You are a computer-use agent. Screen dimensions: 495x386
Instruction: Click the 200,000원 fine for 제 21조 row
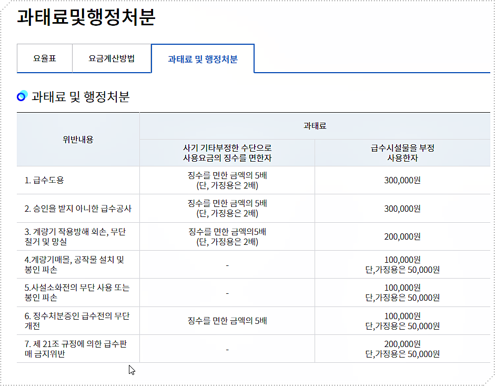[402, 344]
